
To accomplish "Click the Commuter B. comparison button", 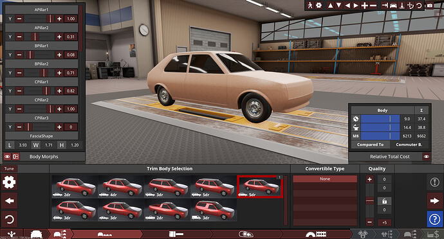I will (409, 145).
